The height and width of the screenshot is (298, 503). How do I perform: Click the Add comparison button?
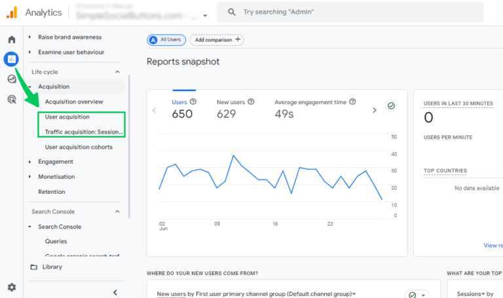click(216, 40)
